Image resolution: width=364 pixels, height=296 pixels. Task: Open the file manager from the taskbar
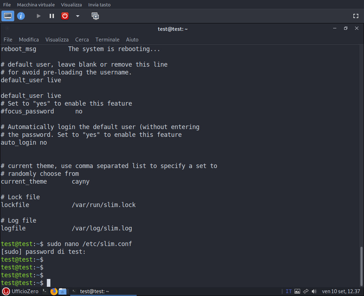62,291
